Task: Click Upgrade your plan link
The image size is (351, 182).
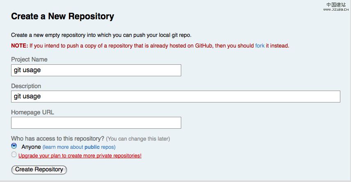Action: coord(80,156)
